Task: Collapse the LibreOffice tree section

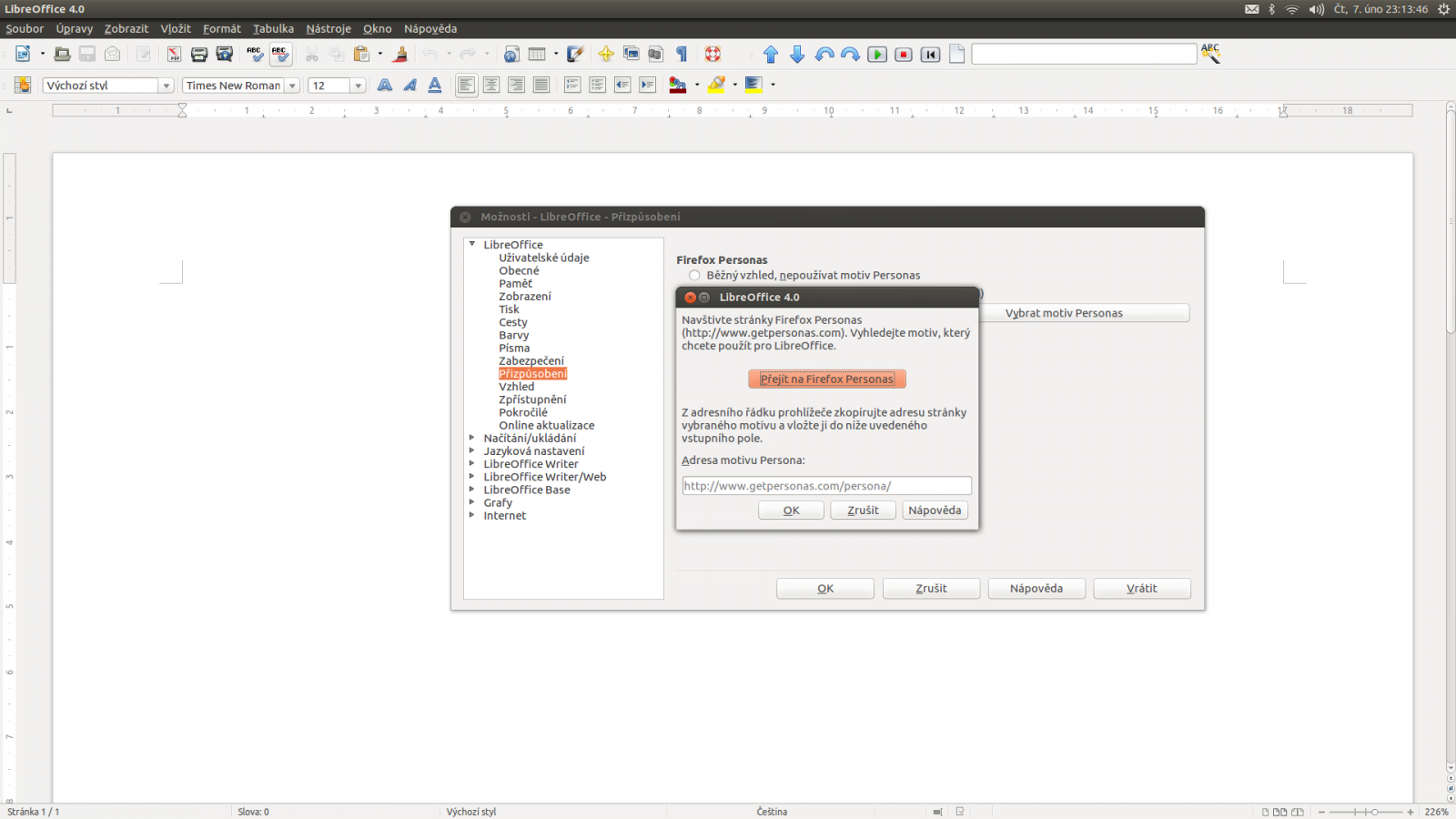Action: click(471, 244)
